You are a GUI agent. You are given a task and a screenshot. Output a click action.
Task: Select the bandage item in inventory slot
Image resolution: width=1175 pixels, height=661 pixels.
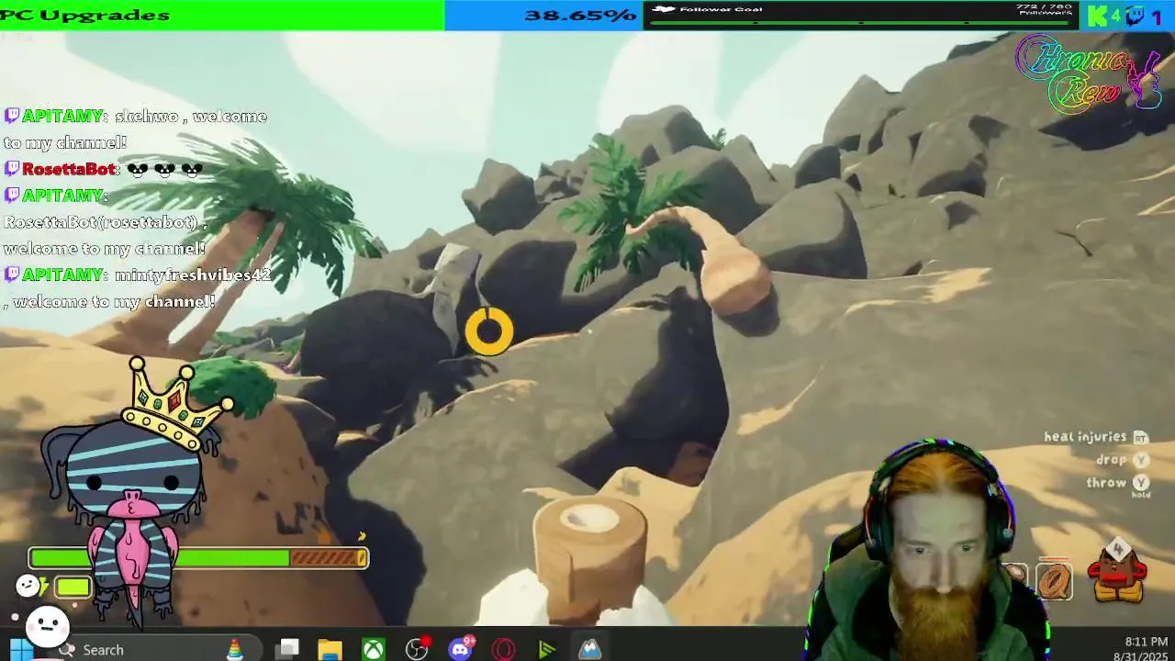[1053, 580]
